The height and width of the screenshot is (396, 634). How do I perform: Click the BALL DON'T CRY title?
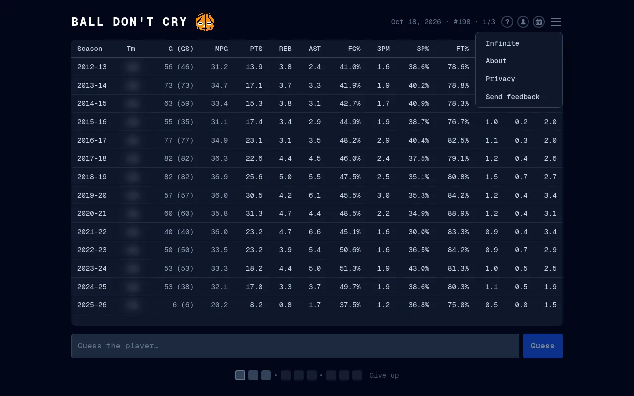pyautogui.click(x=129, y=22)
